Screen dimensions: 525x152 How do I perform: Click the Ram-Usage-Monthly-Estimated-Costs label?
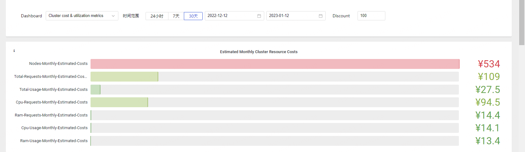[x=54, y=141]
